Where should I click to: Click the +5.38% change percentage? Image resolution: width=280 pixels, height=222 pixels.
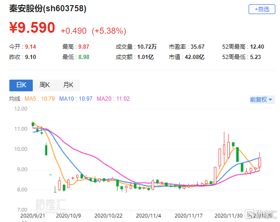109,31
